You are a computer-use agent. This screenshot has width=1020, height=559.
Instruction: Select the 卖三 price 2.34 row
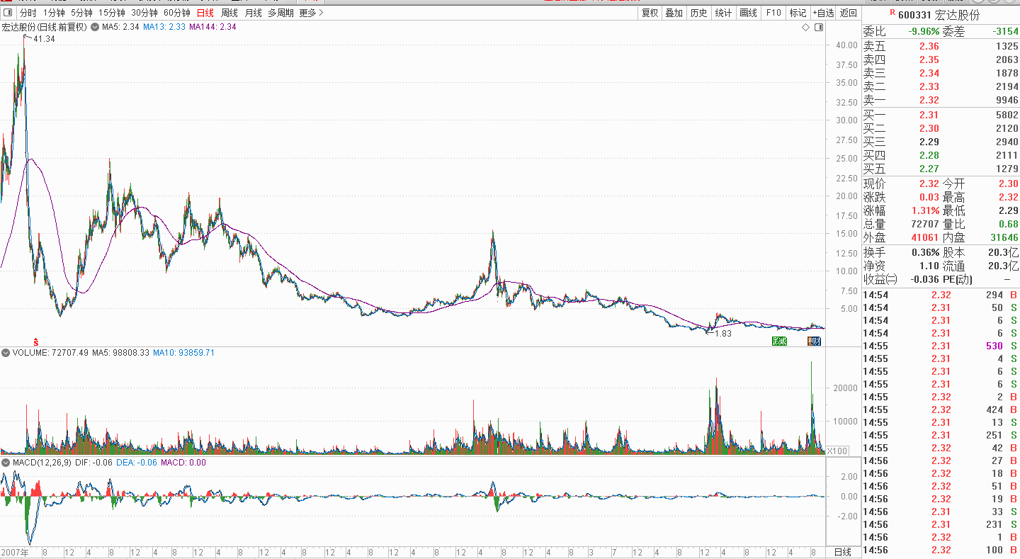(941, 73)
